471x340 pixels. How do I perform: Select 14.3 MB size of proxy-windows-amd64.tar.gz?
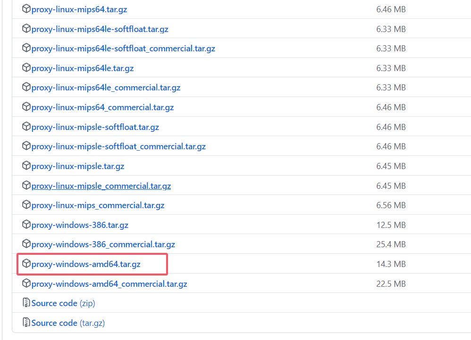click(x=391, y=264)
